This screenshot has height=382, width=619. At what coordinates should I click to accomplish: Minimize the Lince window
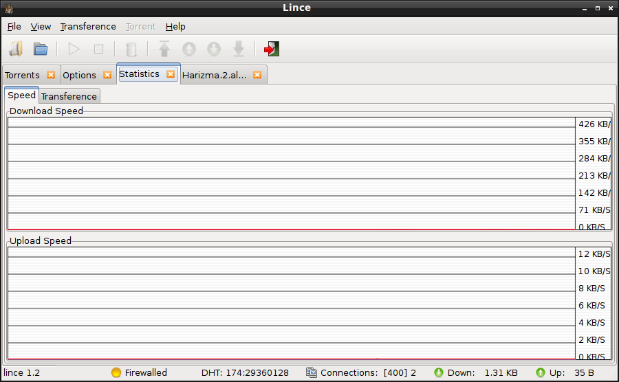click(x=584, y=8)
